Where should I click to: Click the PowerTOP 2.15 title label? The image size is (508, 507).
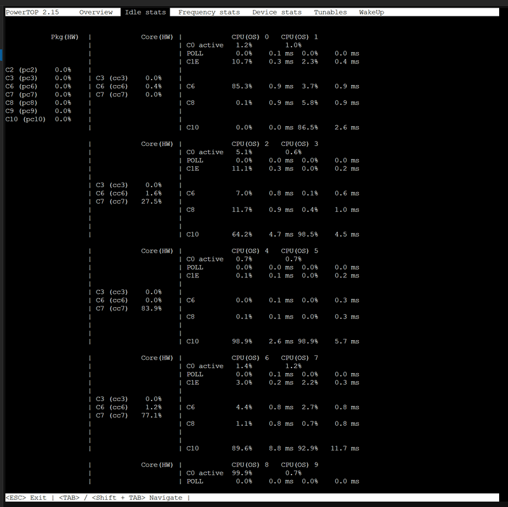click(32, 11)
